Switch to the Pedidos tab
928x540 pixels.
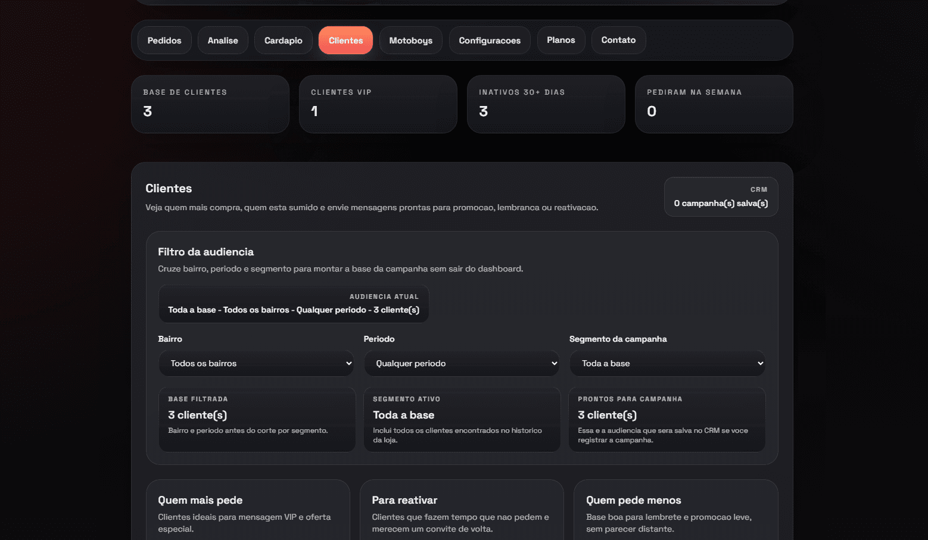tap(164, 40)
